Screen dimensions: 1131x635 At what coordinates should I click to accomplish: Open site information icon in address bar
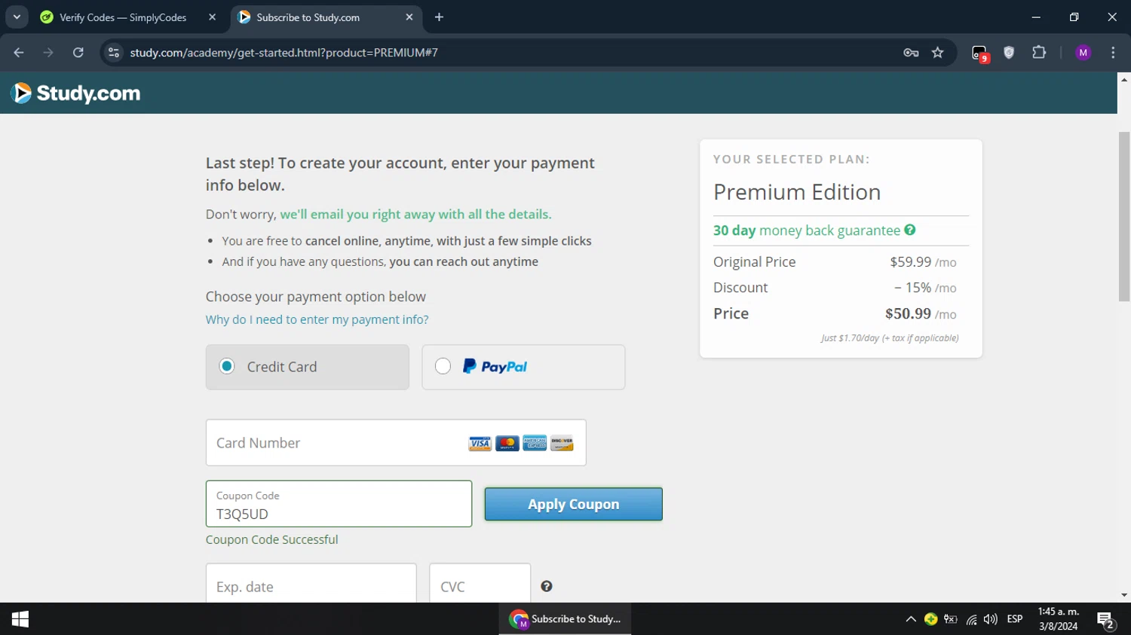(x=114, y=53)
